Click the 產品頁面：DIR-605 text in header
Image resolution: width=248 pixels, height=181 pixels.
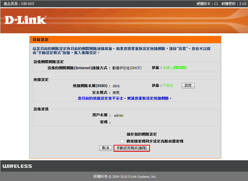point(19,4)
